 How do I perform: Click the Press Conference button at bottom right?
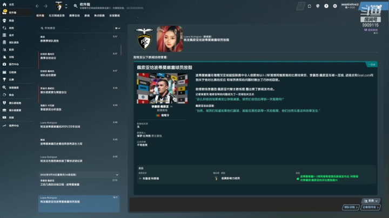(x=371, y=207)
